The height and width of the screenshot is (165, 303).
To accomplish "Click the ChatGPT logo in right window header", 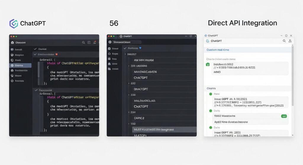I will tap(208, 41).
